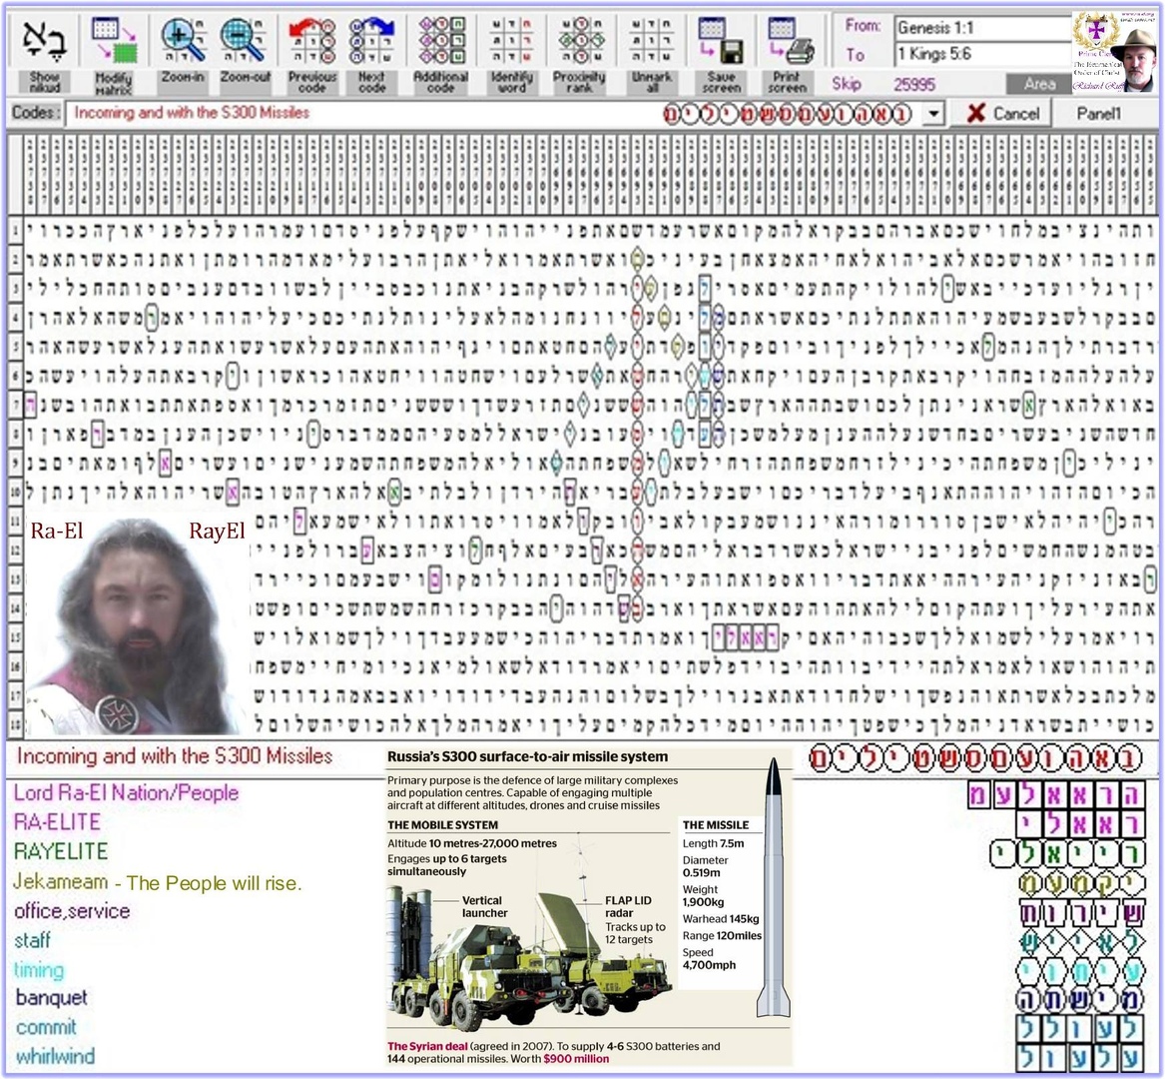Expand the Codes dropdown arrow
The height and width of the screenshot is (1079, 1165).
click(x=933, y=115)
